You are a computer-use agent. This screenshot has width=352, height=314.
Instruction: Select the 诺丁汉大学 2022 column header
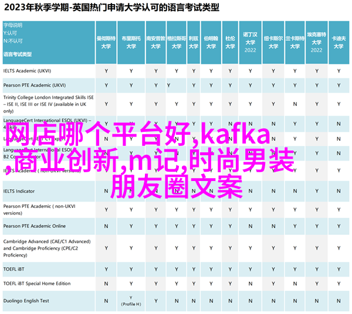pyautogui.click(x=250, y=42)
